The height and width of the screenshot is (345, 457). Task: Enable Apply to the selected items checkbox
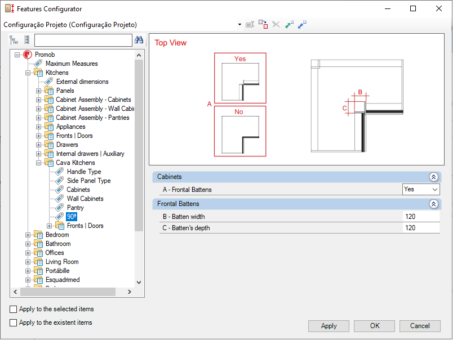13,309
